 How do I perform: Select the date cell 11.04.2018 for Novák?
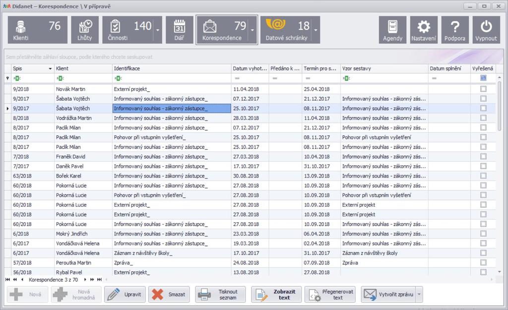[250, 89]
